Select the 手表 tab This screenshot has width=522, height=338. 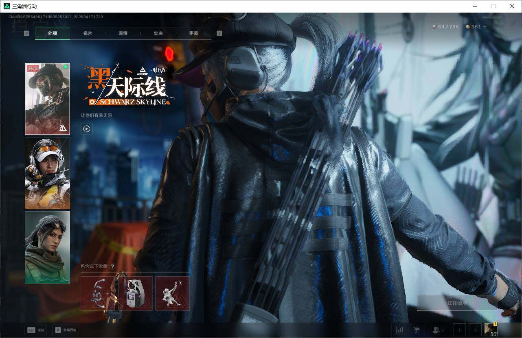(x=193, y=33)
